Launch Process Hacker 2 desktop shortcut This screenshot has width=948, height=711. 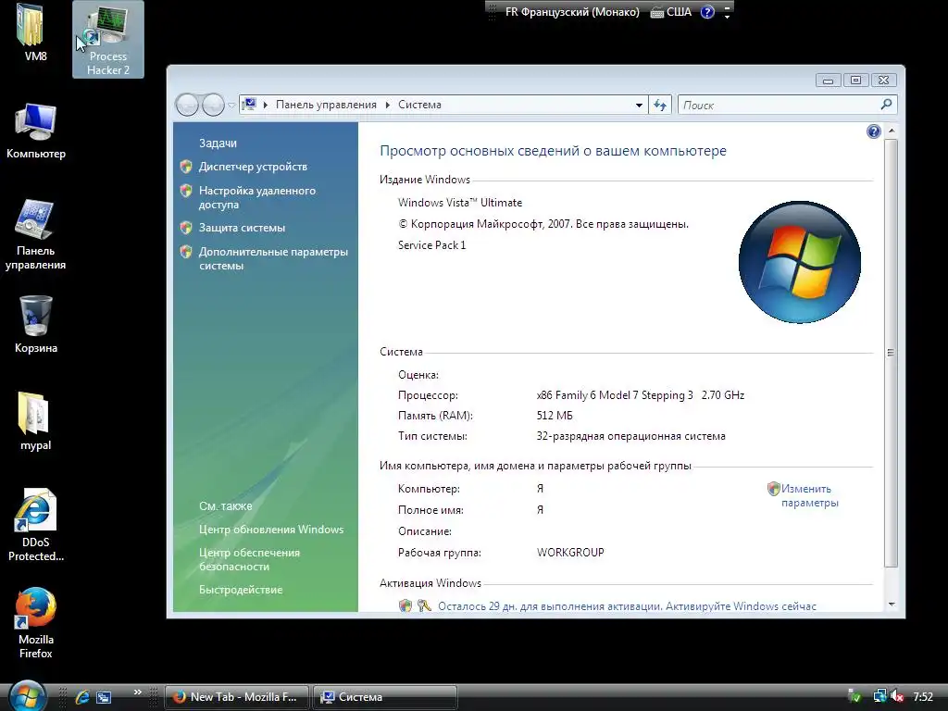[108, 39]
